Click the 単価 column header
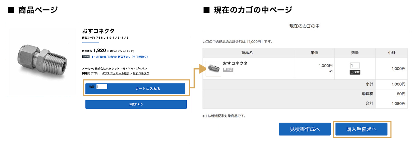This screenshot has height=145, width=415. click(314, 53)
